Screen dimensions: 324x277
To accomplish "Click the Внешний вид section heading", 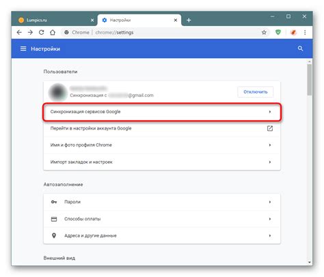I will 59,258.
